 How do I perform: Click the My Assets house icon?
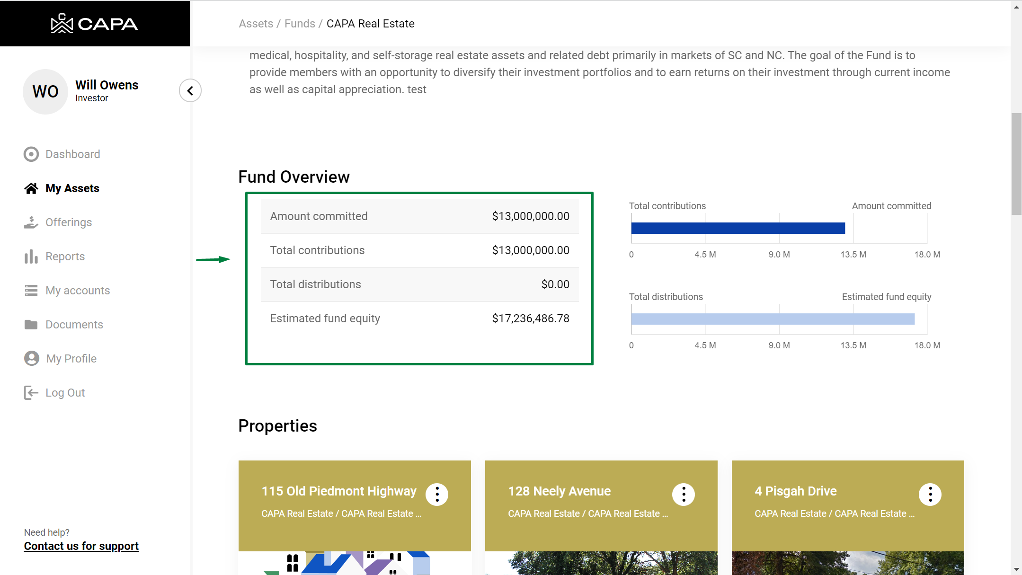(31, 188)
